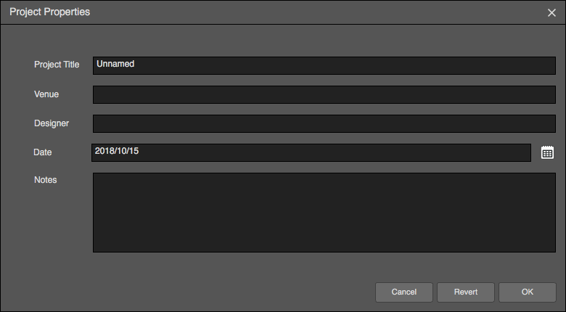Click the Project Properties title bar text

point(50,12)
